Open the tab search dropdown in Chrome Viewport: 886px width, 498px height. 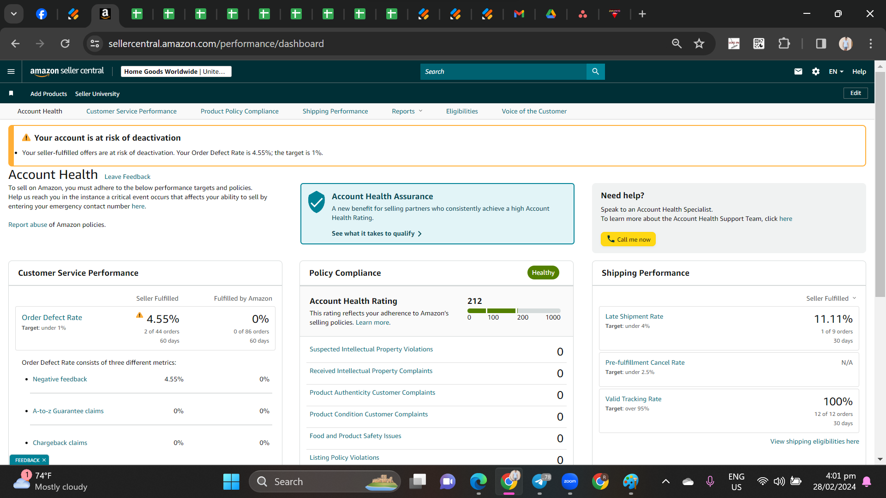point(14,14)
